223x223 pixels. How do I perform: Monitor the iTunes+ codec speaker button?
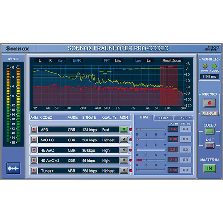click(x=124, y=170)
